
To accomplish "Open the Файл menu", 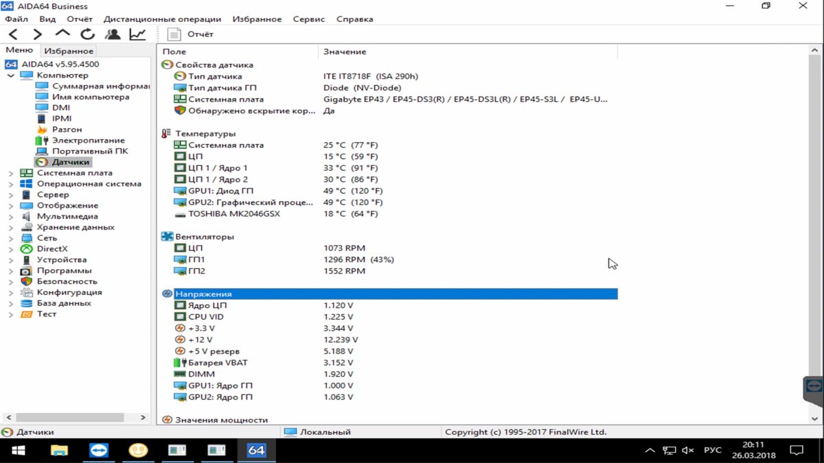I will click(x=16, y=19).
